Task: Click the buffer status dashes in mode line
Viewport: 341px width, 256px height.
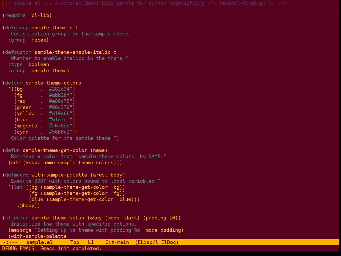Action: click(10, 242)
